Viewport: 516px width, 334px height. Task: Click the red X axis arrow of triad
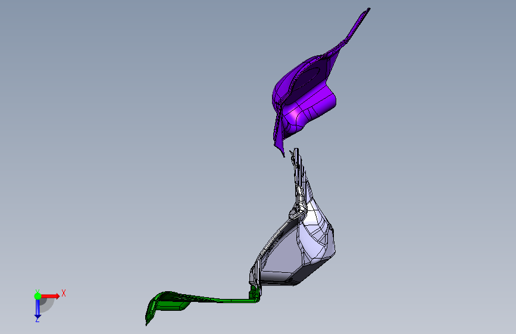[x=51, y=296]
